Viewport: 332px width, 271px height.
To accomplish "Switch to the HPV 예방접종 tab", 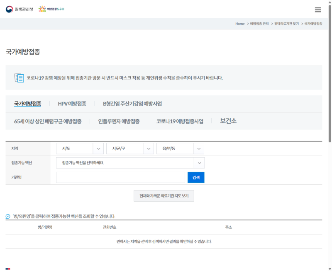I will point(72,103).
